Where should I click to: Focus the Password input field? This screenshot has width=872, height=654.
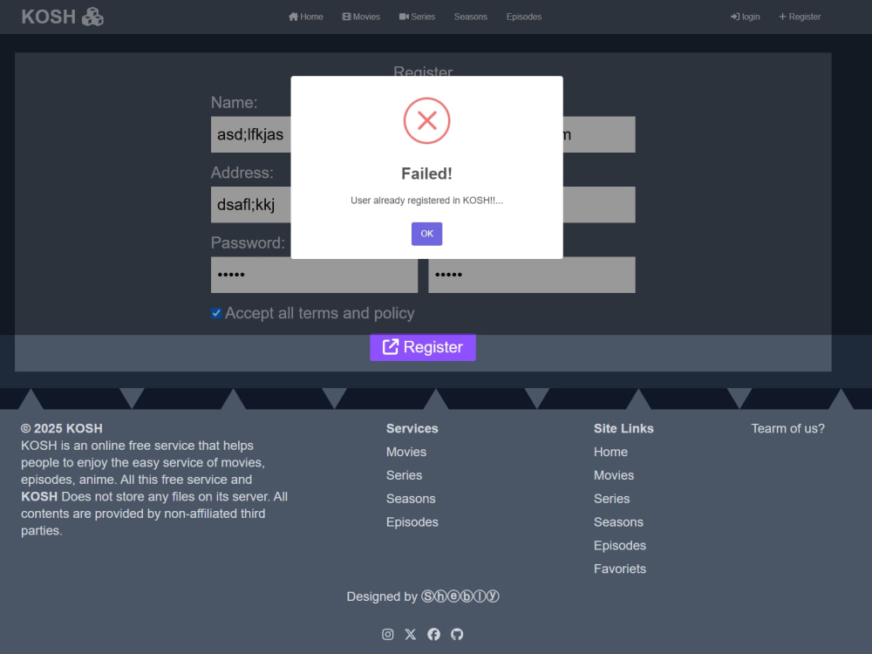(x=314, y=275)
